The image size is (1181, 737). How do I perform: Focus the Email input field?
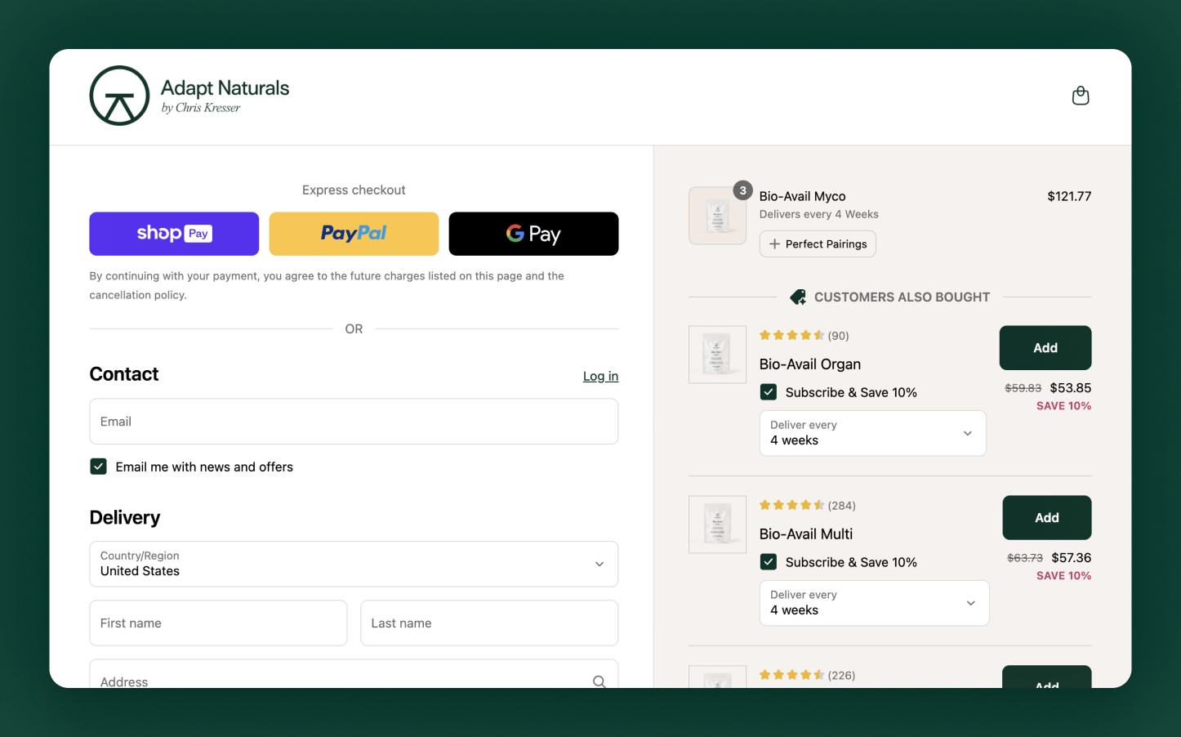pos(354,422)
